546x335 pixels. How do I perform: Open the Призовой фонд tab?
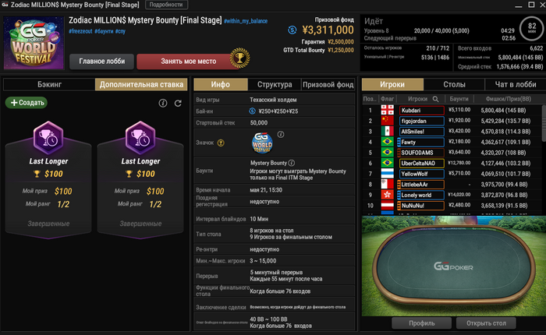pos(328,85)
